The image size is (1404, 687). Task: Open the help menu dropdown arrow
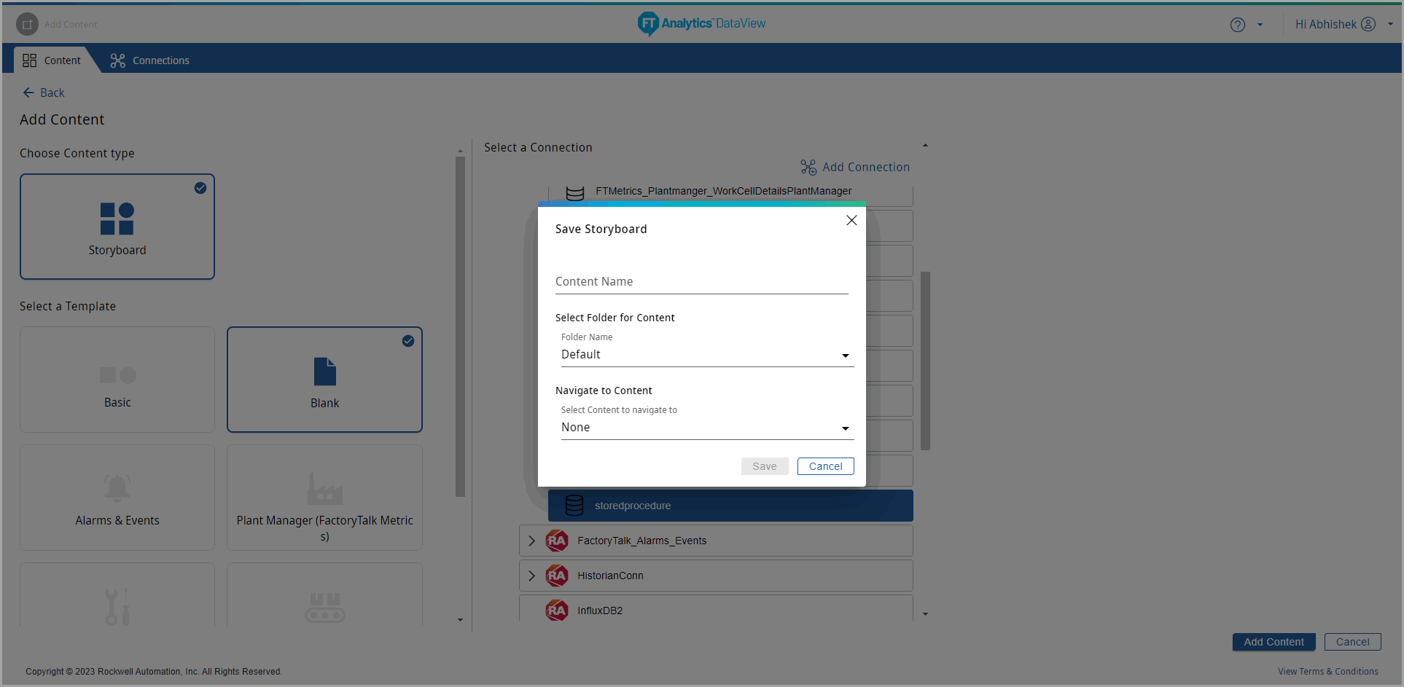tap(1260, 25)
